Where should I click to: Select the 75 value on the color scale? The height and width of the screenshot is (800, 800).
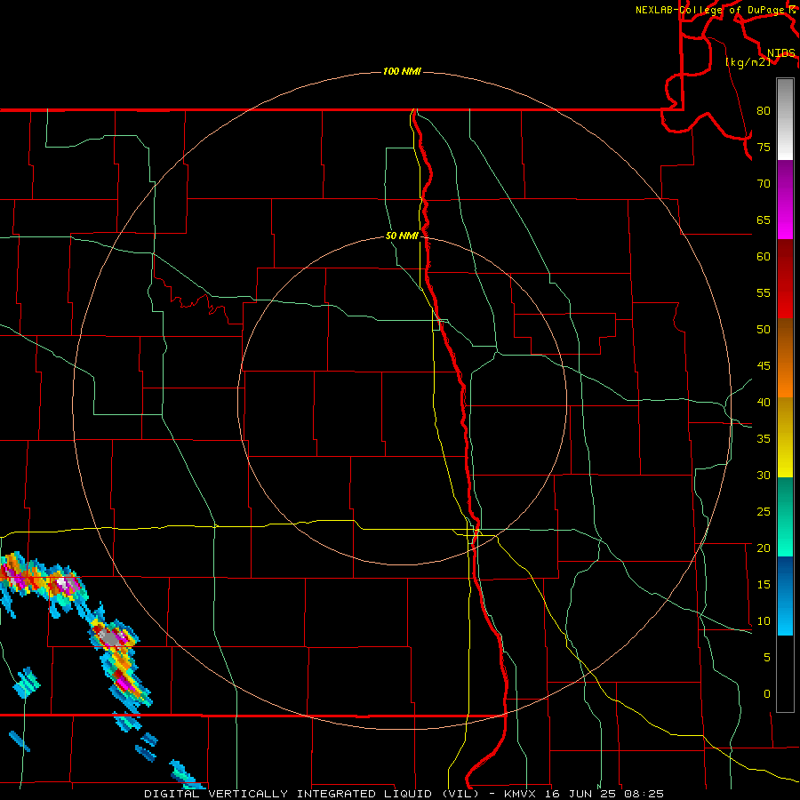coord(764,147)
